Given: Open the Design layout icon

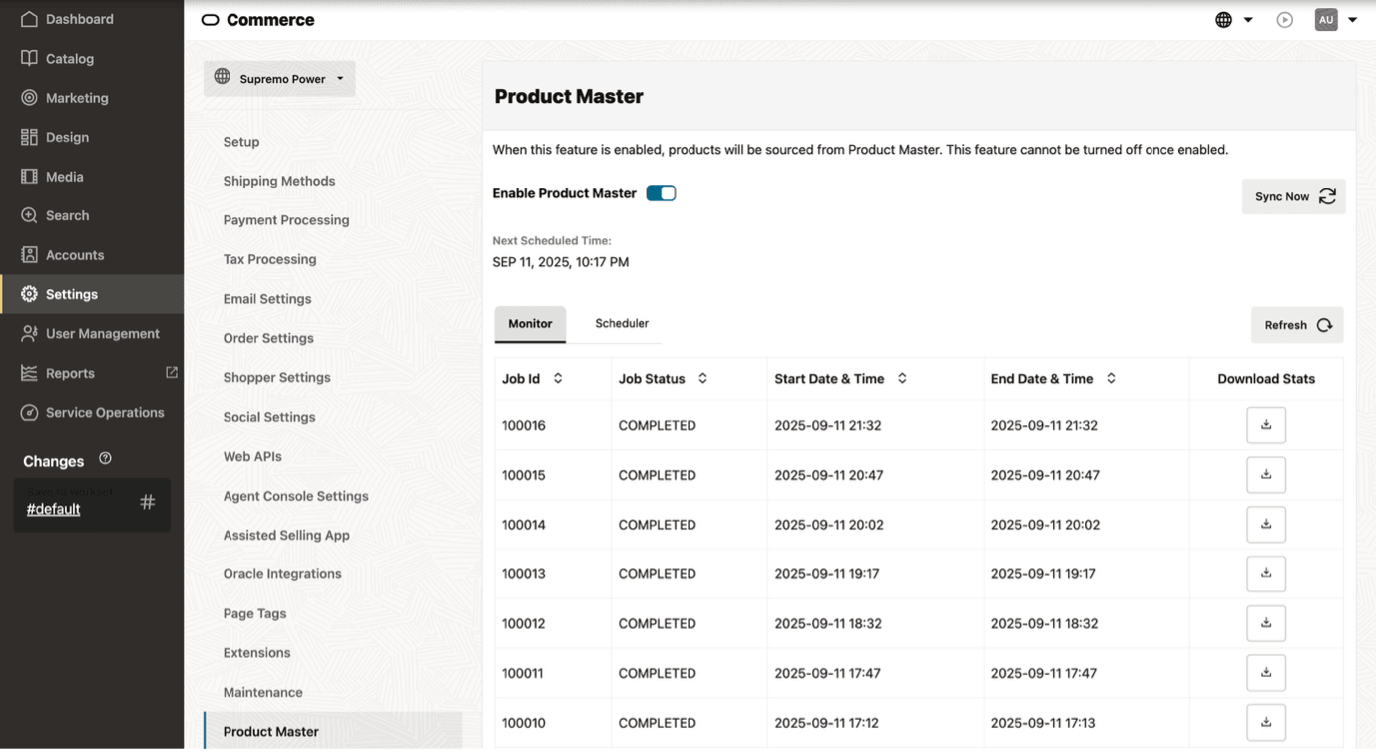Looking at the screenshot, I should pyautogui.click(x=30, y=137).
